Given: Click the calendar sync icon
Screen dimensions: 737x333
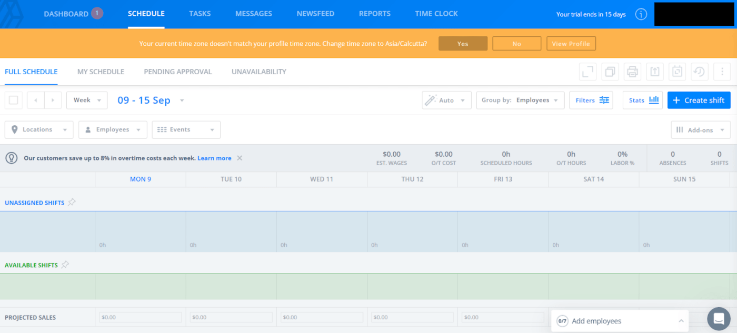Looking at the screenshot, I should [678, 72].
